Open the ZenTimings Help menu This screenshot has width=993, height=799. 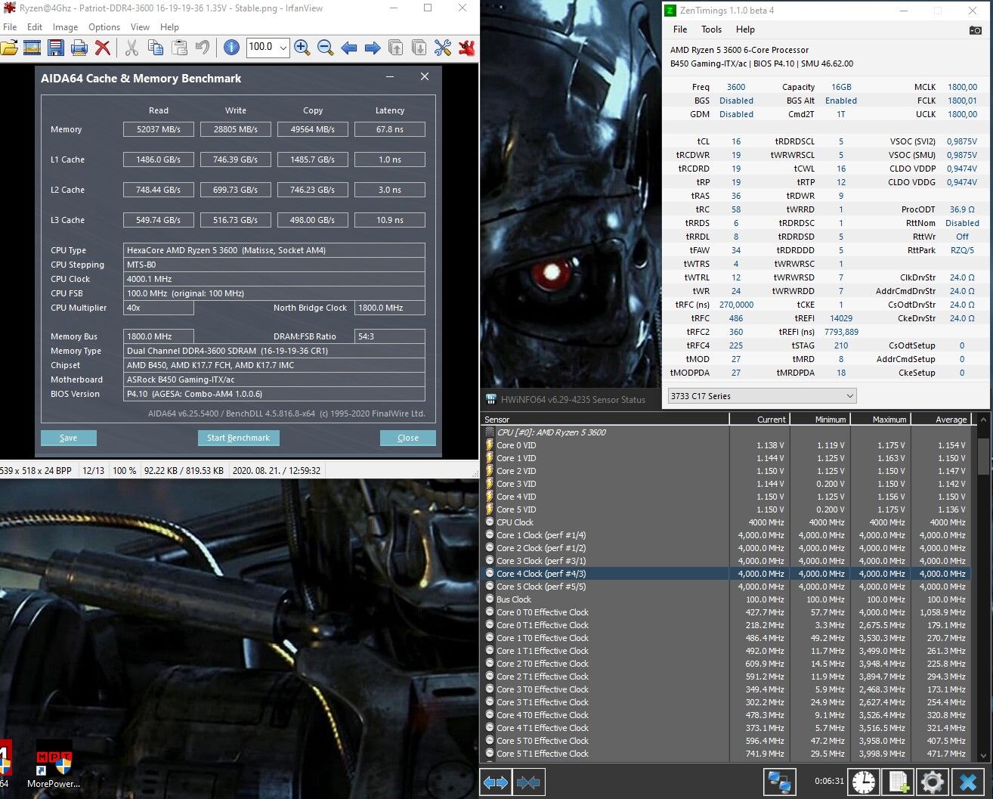tap(745, 29)
